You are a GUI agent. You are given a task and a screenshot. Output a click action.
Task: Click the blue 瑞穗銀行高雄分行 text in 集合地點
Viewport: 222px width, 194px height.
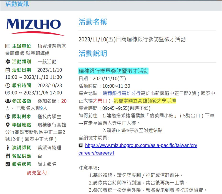pyautogui.click(x=122, y=93)
